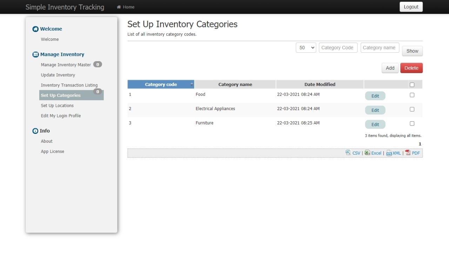This screenshot has height=253, width=449.
Task: Click the XML export file icon
Action: [389, 153]
